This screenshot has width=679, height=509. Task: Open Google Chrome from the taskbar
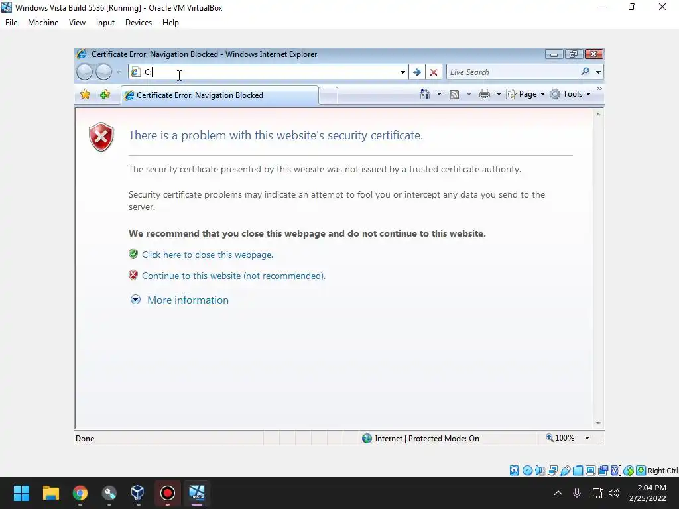80,493
